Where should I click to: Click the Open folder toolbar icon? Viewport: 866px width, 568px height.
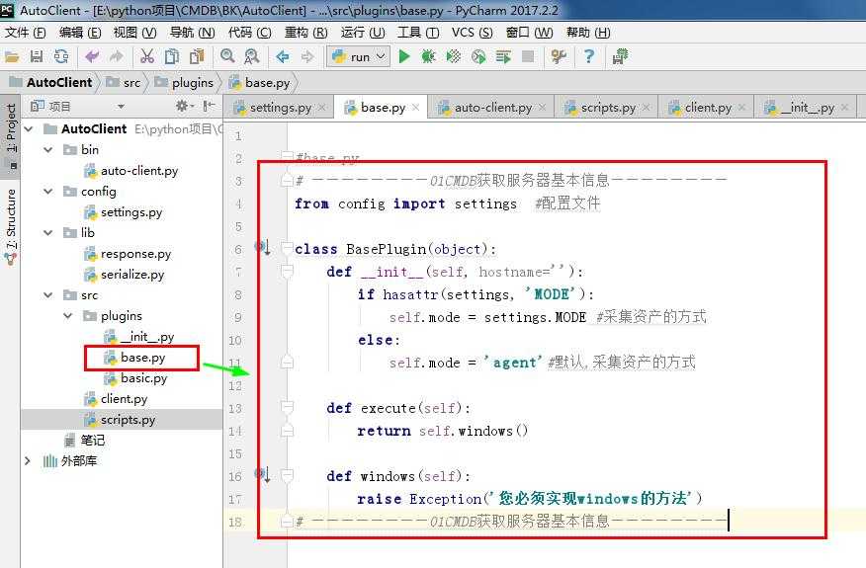click(x=12, y=56)
